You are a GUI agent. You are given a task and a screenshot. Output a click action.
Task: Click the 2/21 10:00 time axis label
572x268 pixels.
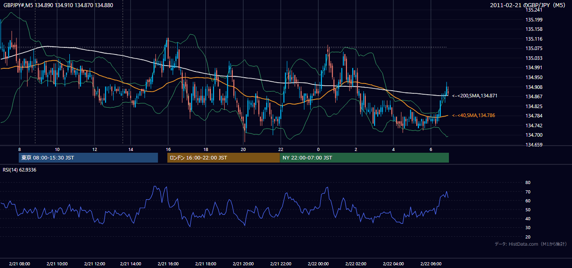tap(57, 264)
